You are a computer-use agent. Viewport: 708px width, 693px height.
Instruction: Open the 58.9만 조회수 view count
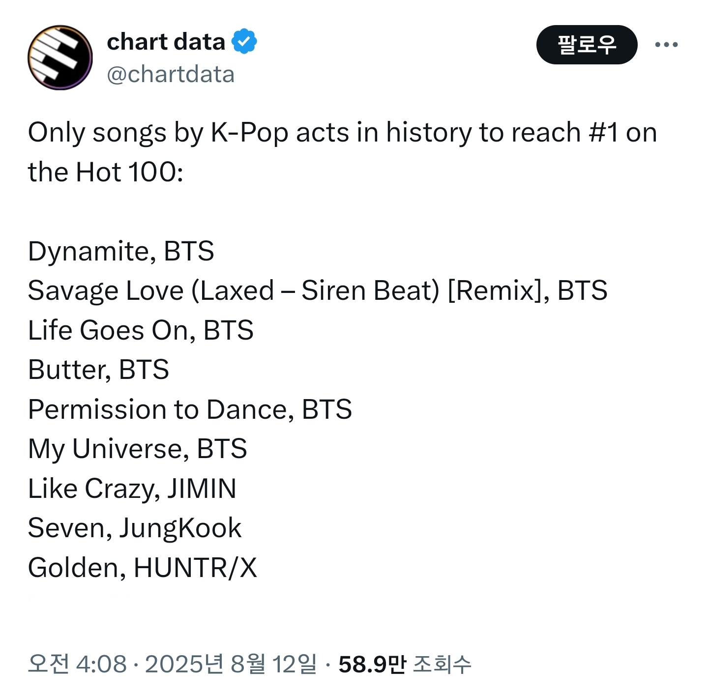[x=405, y=664]
